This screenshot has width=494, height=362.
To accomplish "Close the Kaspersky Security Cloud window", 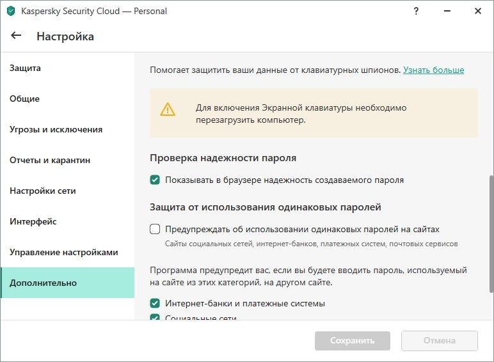I will click(478, 11).
